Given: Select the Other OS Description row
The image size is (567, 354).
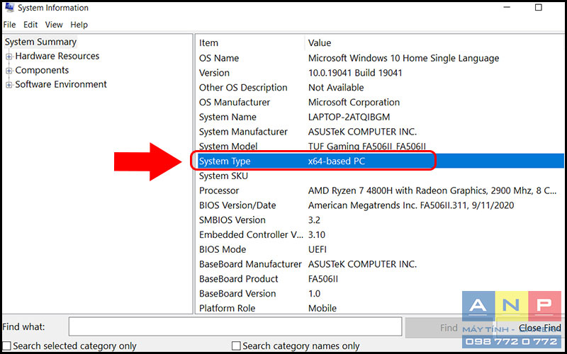Looking at the screenshot, I should (x=380, y=88).
